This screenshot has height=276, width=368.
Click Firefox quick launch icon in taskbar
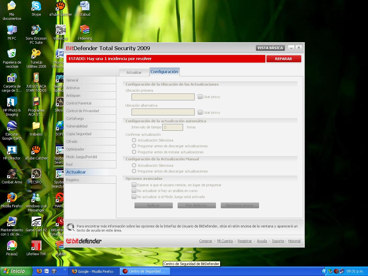(x=39, y=271)
